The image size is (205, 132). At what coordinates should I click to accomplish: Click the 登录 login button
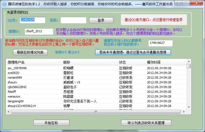tap(101, 20)
